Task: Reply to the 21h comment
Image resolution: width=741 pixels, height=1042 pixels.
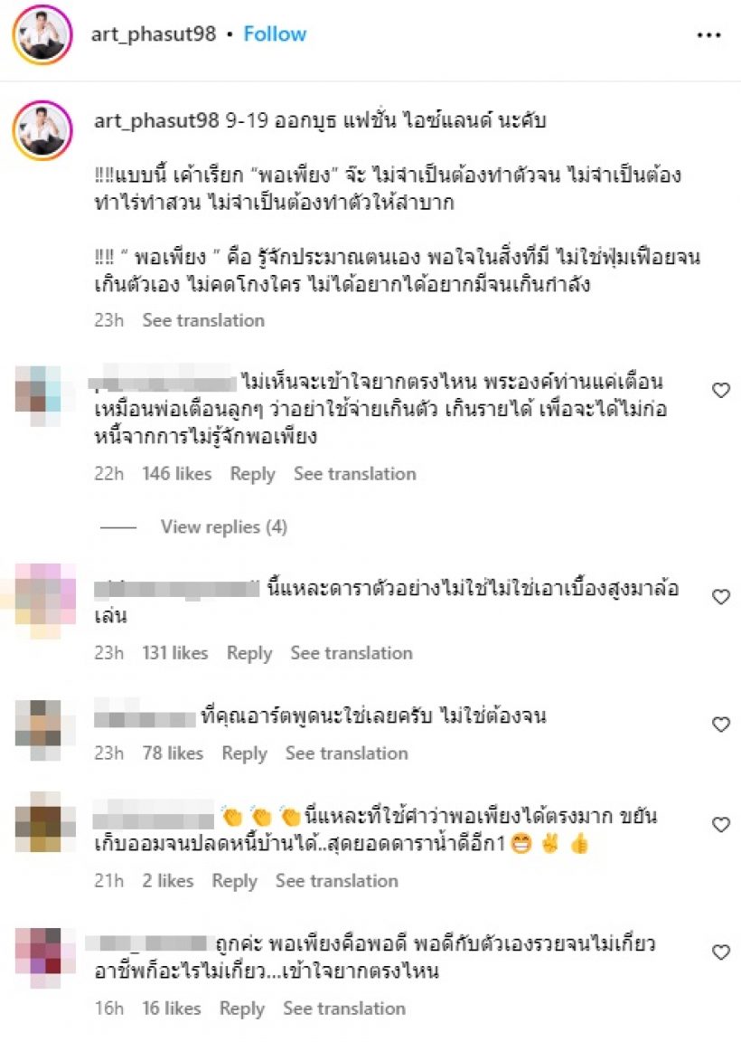Action: 234,880
